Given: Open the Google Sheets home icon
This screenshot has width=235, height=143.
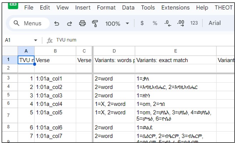Looking at the screenshot, I should (13, 5).
